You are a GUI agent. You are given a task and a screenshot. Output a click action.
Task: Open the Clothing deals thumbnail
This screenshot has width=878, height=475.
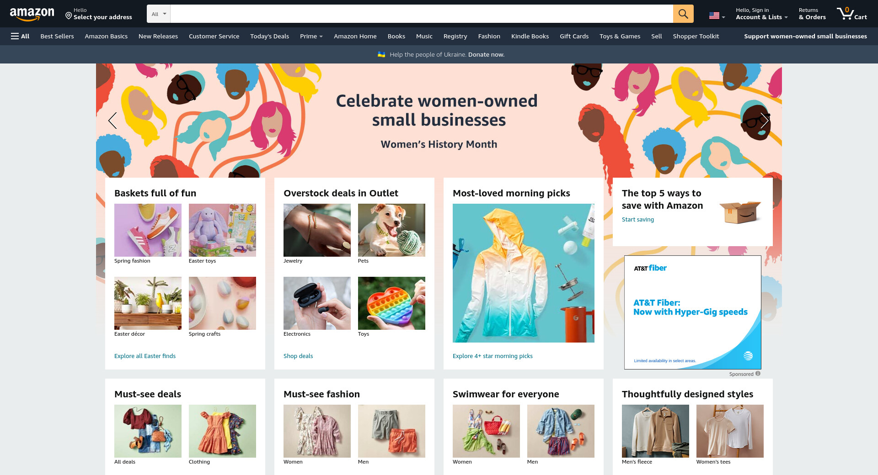(x=222, y=431)
